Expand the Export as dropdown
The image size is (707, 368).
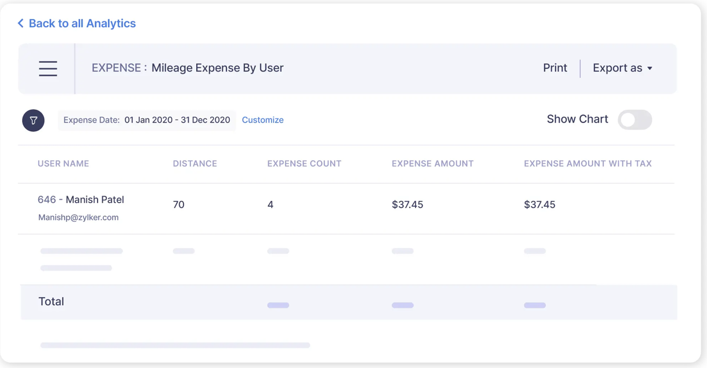(622, 68)
